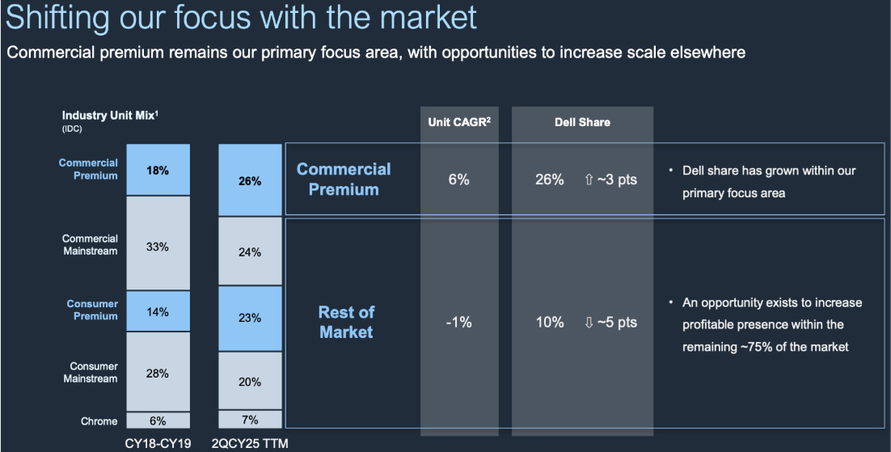Viewport: 891px width, 452px height.
Task: Select the large Commercial Premium row heading
Action: click(344, 180)
